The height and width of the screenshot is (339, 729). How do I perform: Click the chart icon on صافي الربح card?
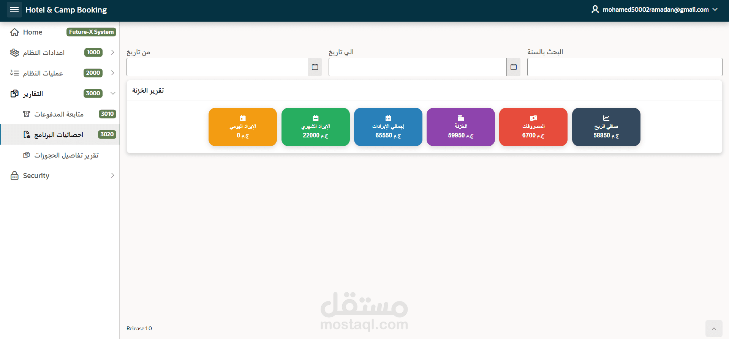pyautogui.click(x=606, y=118)
